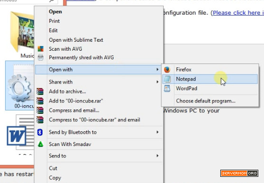Select the Word document icon

point(20,132)
